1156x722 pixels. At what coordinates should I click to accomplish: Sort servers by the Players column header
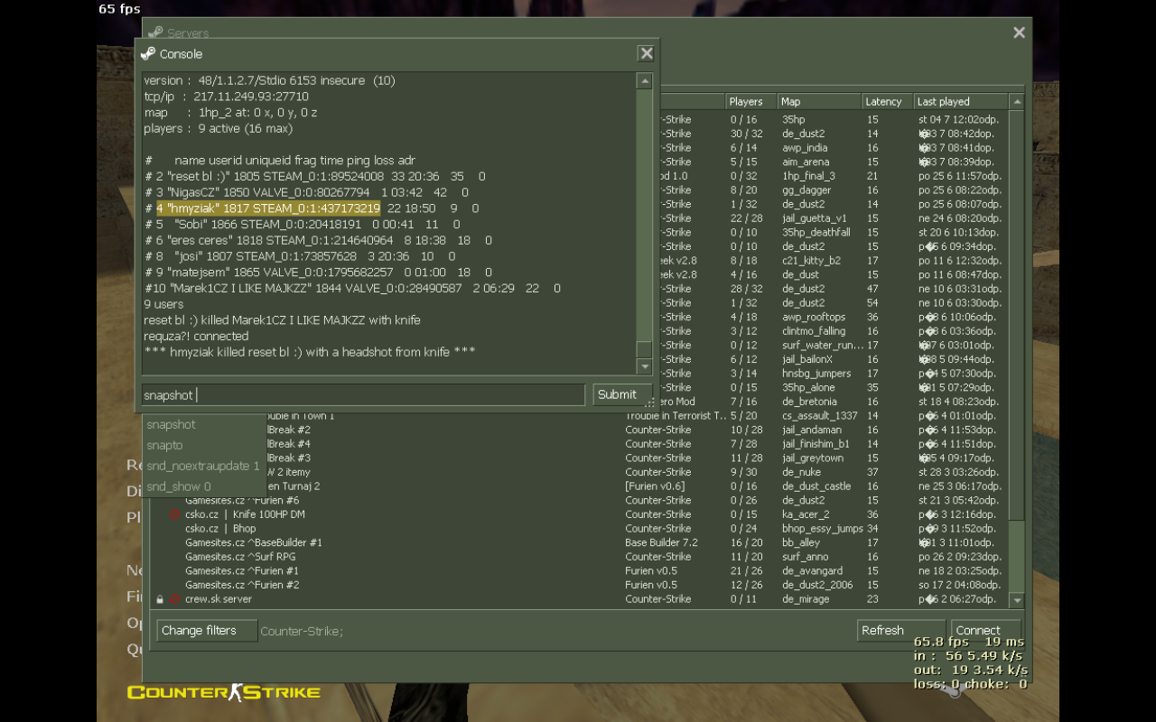click(x=750, y=102)
